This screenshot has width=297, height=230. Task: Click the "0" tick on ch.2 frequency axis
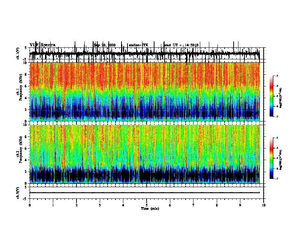(26, 183)
